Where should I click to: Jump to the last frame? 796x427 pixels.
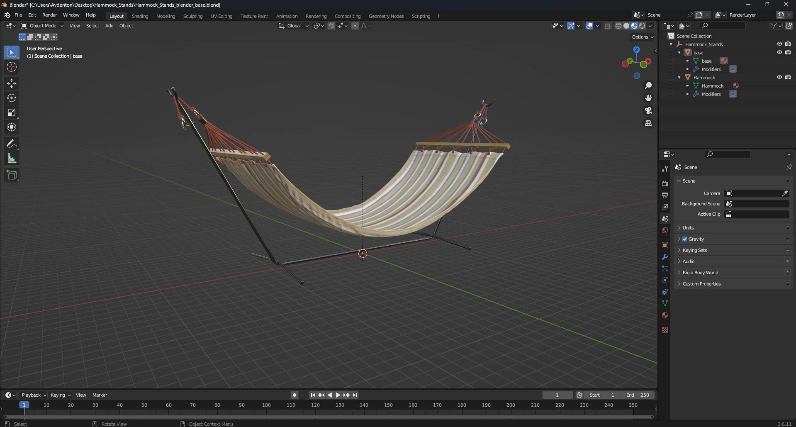coord(355,395)
